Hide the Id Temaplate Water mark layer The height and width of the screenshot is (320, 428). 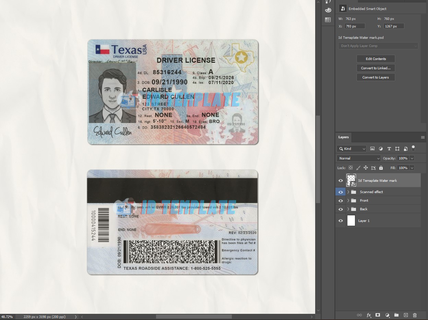(x=341, y=180)
